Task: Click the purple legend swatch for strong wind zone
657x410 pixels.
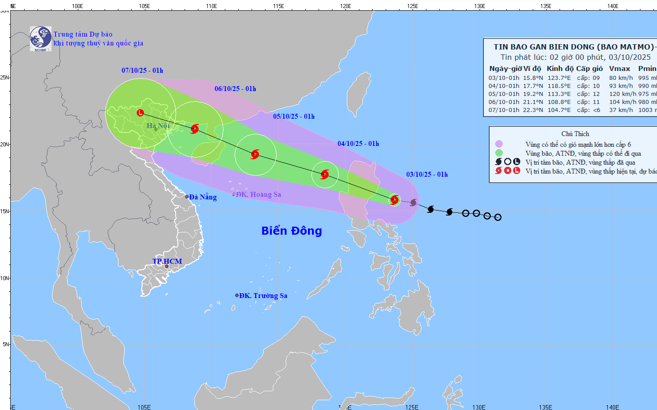Action: pyautogui.click(x=499, y=144)
